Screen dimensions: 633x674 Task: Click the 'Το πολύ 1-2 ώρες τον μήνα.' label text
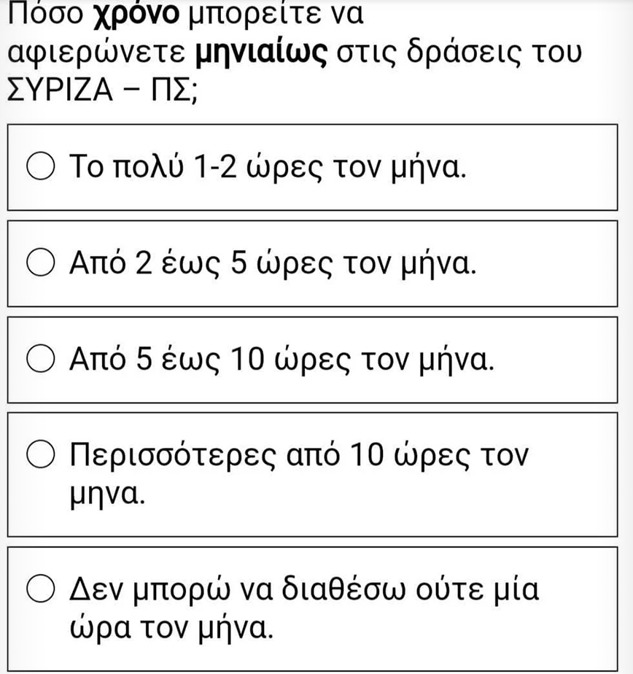pos(266,167)
